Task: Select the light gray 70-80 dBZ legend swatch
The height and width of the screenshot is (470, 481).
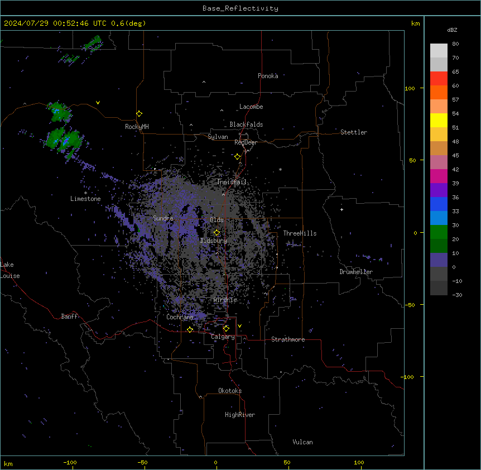Action: [x=439, y=51]
